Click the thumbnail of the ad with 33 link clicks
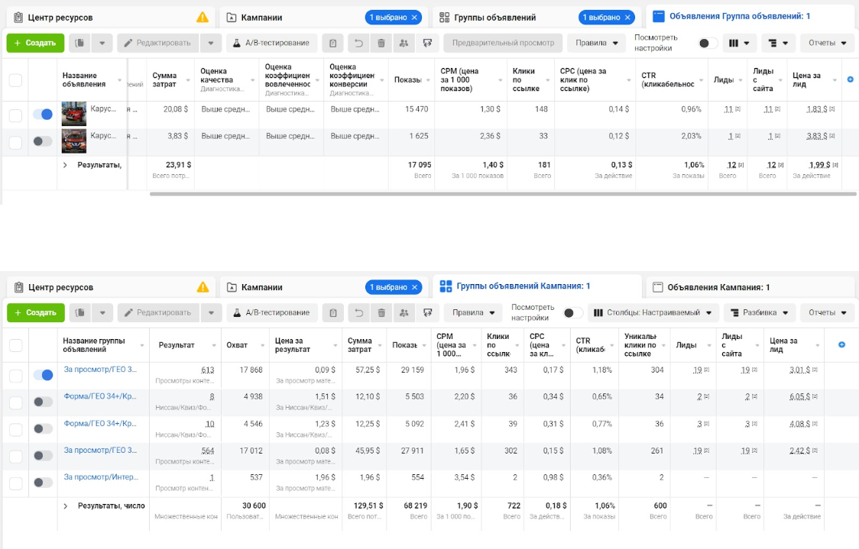The image size is (859, 549). point(74,141)
